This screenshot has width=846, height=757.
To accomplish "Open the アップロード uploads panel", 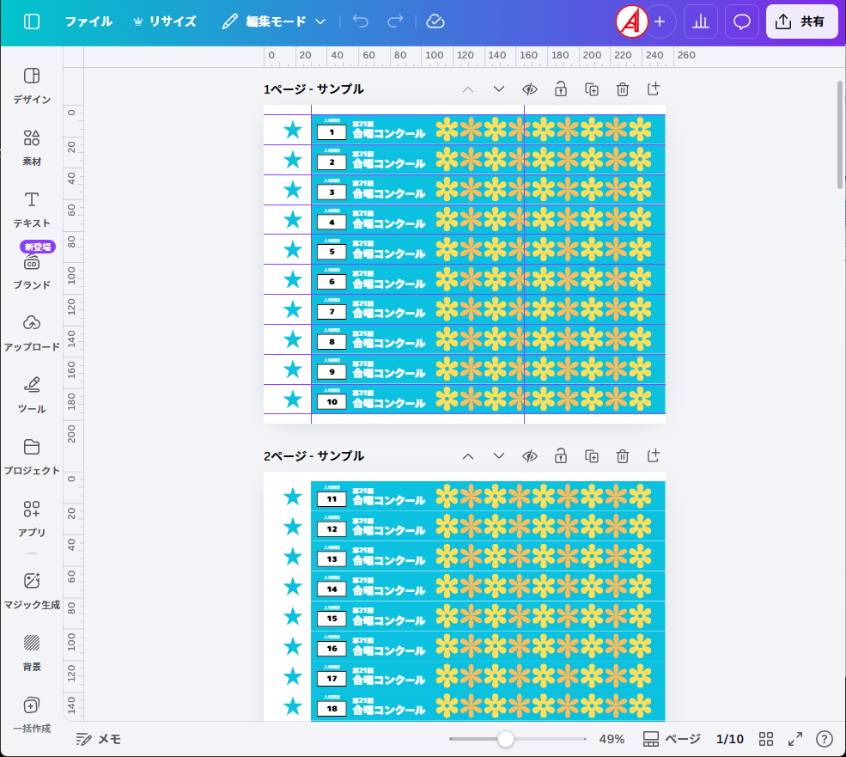I will (x=32, y=333).
